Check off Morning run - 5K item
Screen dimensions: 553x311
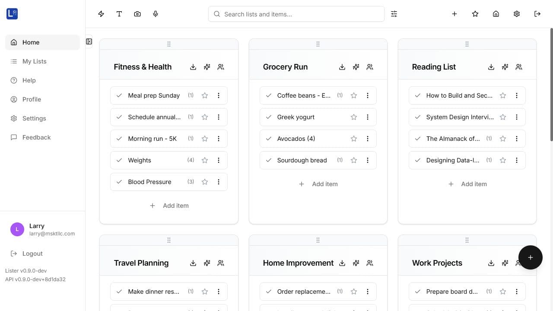[x=119, y=139]
